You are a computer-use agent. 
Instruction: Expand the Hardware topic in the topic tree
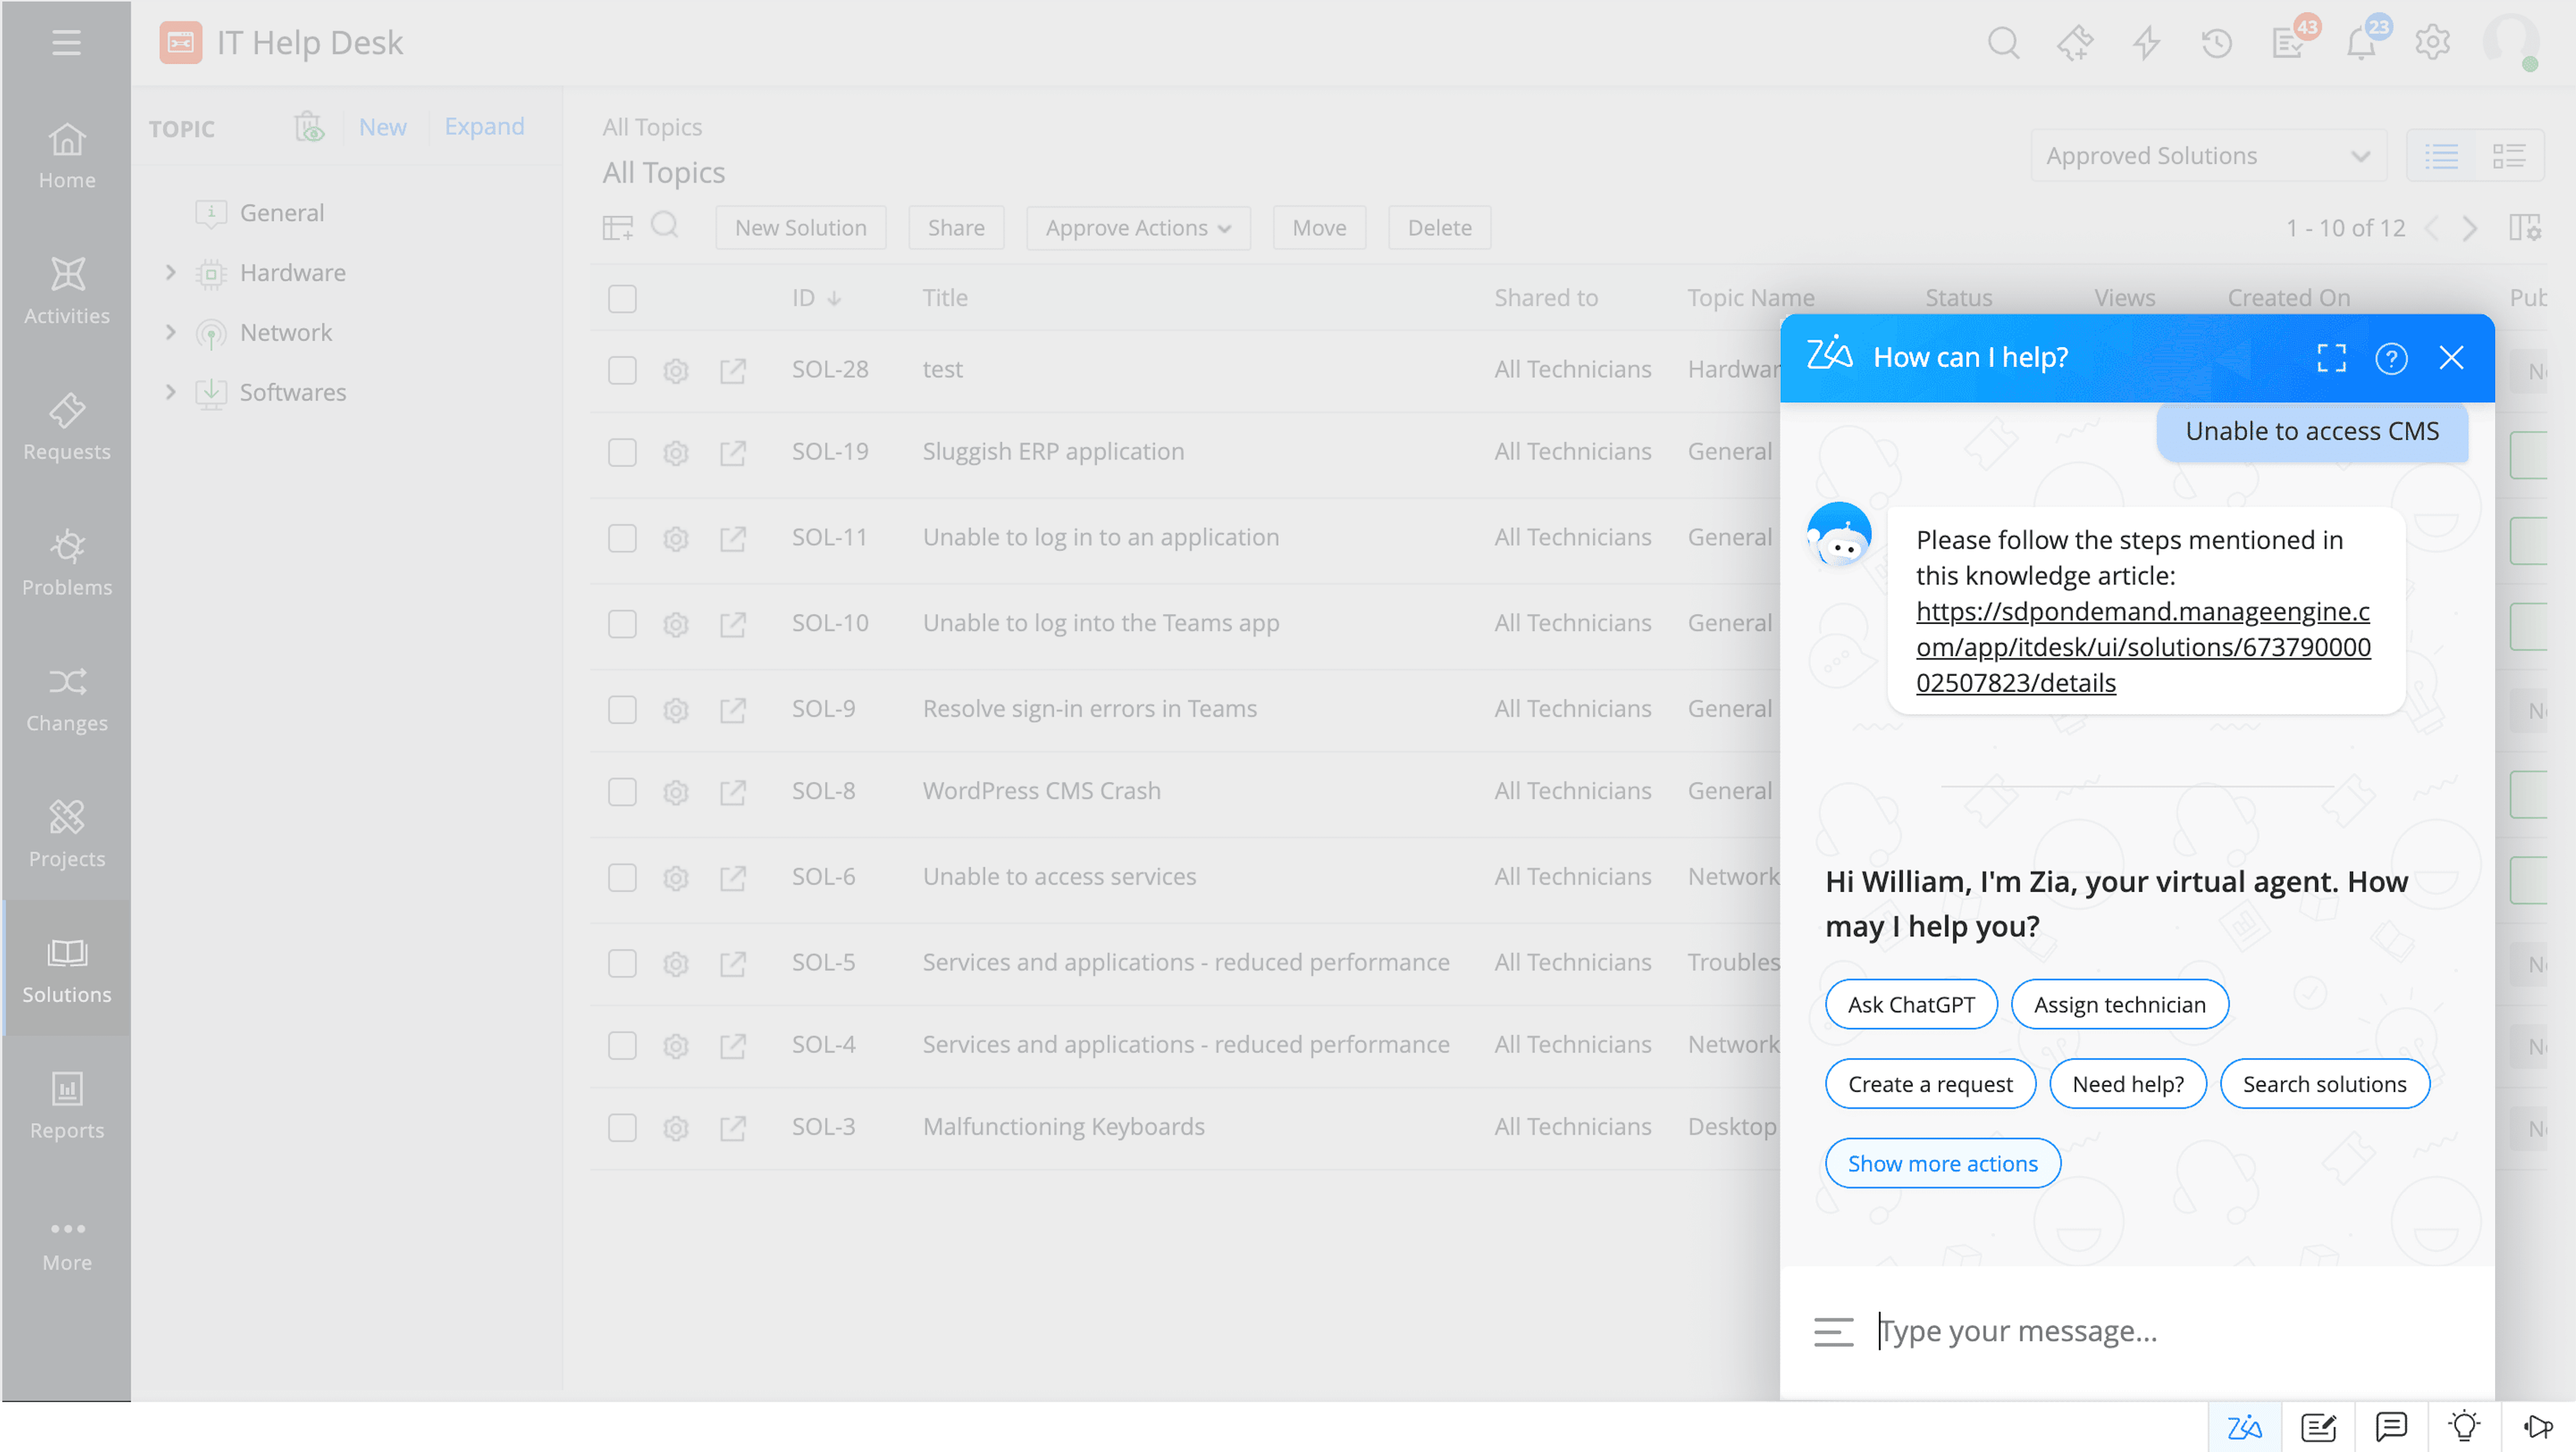point(170,272)
